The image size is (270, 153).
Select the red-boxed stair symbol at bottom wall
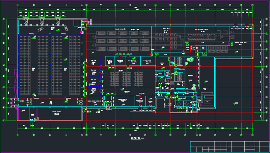[x=108, y=106]
